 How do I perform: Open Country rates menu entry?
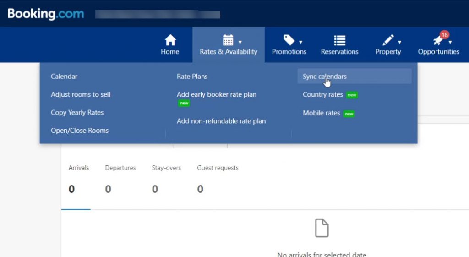[x=323, y=94]
